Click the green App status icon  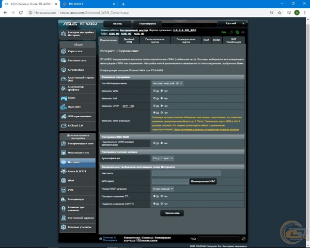[224, 32]
